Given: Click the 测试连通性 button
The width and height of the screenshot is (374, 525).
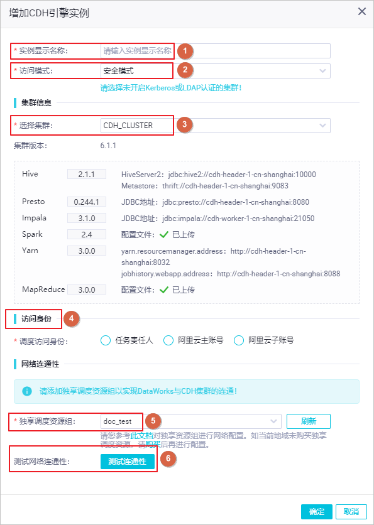Looking at the screenshot, I should 128,462.
